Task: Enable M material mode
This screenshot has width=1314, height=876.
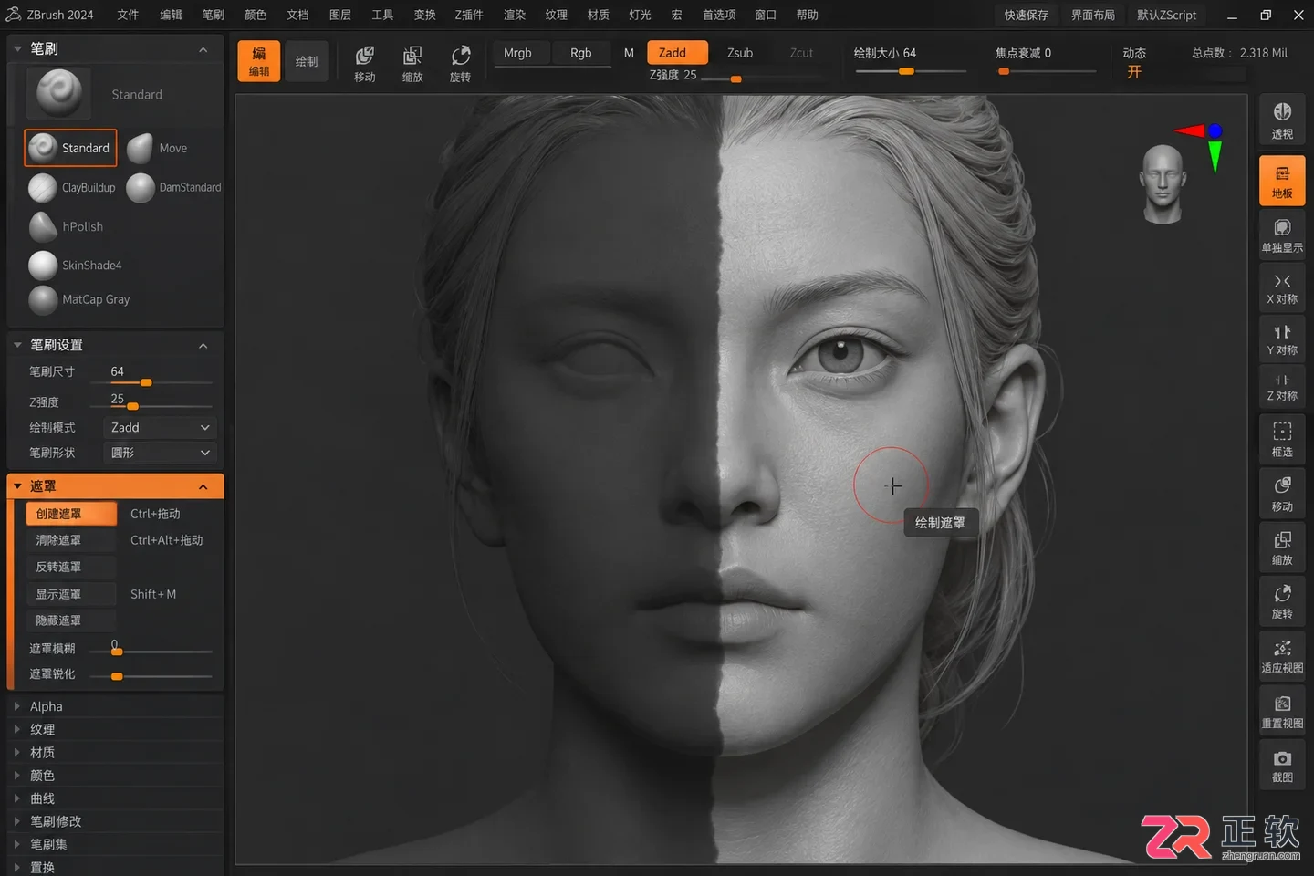Action: (629, 53)
